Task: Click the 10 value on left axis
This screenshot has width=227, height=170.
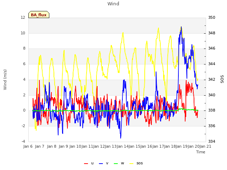Action: [x=23, y=33]
